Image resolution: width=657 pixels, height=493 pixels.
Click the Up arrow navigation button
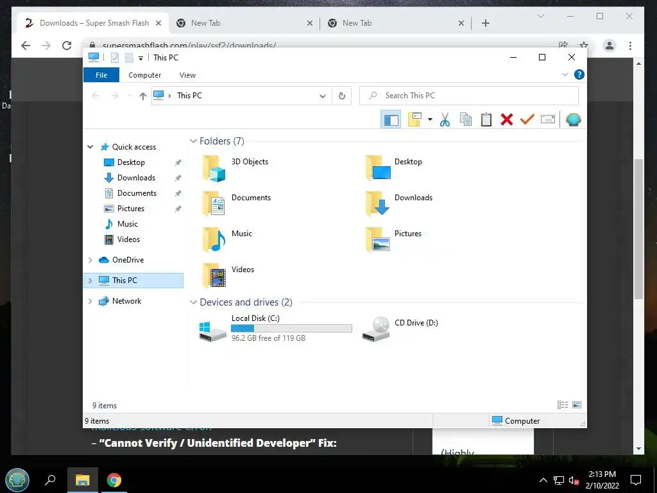(143, 96)
